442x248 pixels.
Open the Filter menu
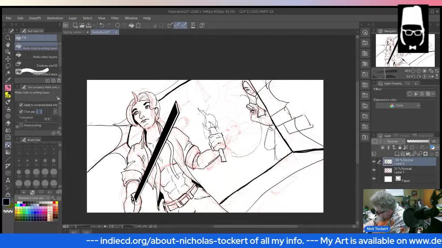(115, 18)
